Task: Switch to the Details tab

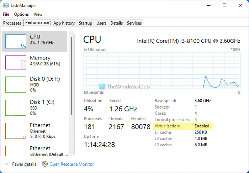Action: (117, 23)
